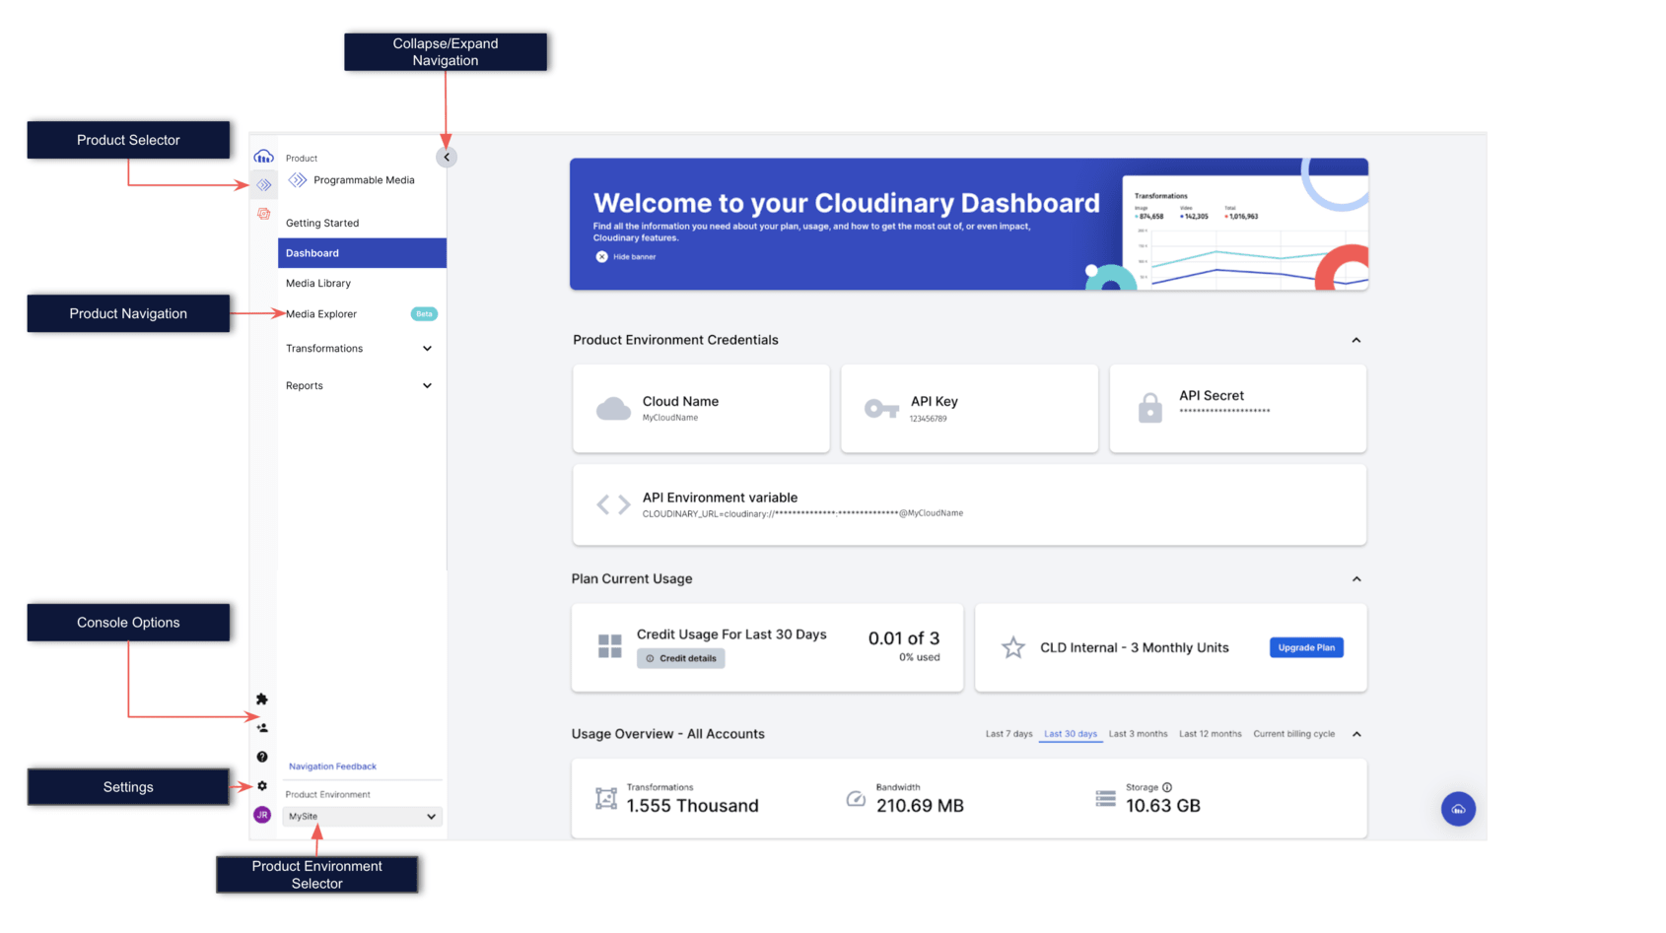Click the Cloudinary home cloud icon
This screenshot has width=1666, height=933.
click(263, 155)
